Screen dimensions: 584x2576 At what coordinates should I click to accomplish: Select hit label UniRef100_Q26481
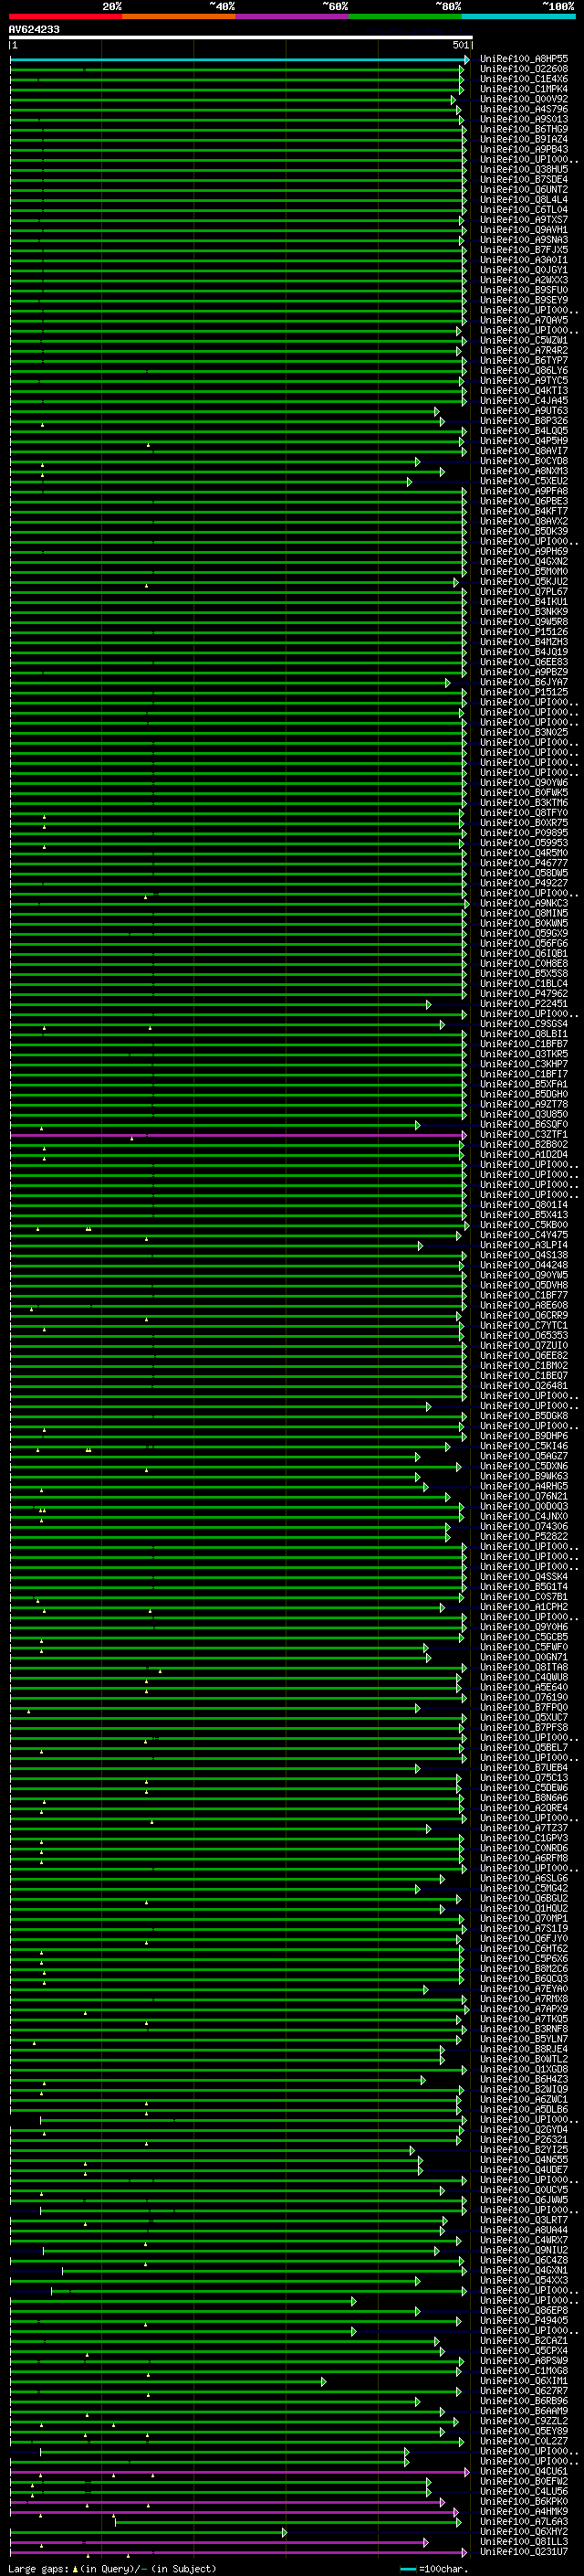[x=524, y=1386]
